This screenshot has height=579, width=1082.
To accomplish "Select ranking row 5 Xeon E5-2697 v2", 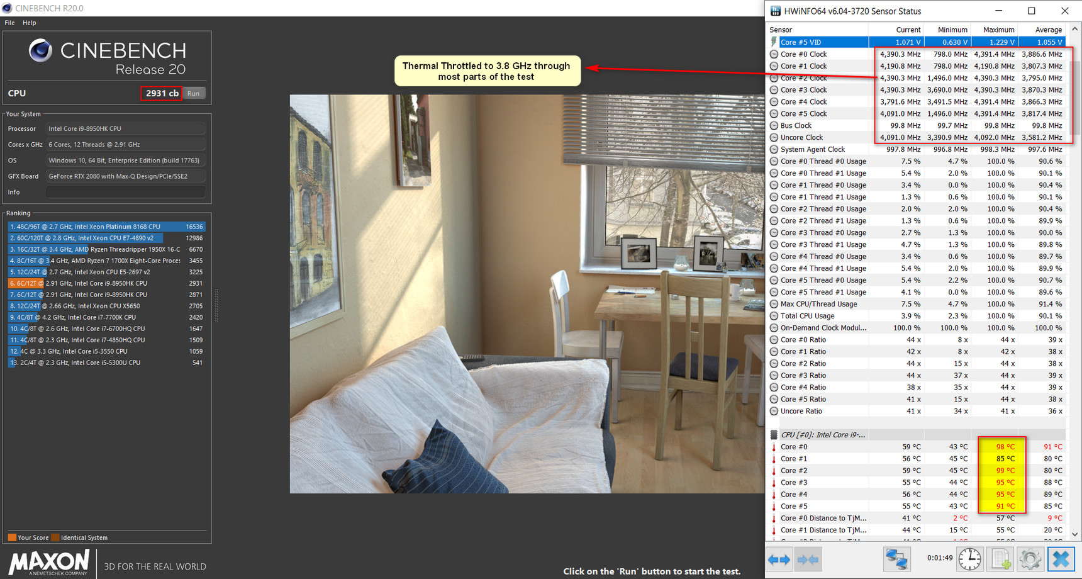I will [106, 272].
